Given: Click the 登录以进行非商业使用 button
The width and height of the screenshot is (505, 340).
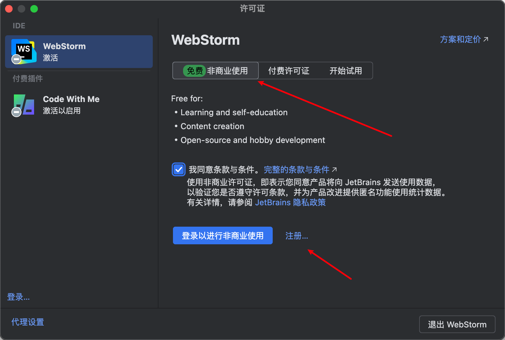Looking at the screenshot, I should [x=223, y=235].
